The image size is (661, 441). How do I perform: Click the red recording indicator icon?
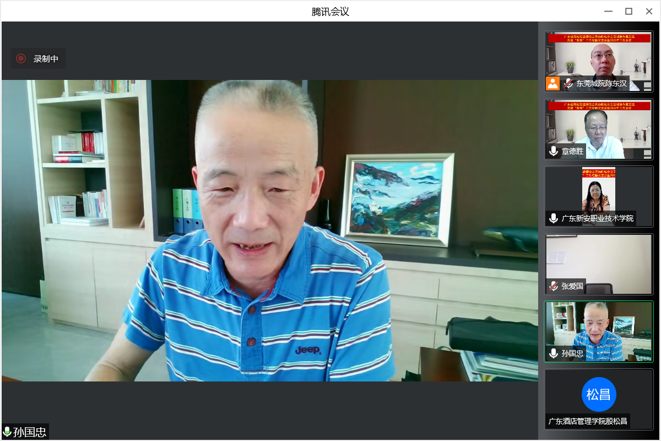tap(21, 58)
